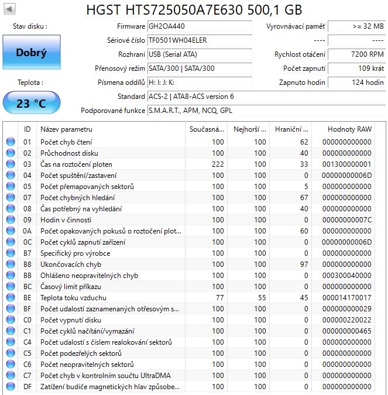The image size is (388, 395).
Task: Click status orb for Čas na roztočení ploten
Action: click(x=11, y=164)
